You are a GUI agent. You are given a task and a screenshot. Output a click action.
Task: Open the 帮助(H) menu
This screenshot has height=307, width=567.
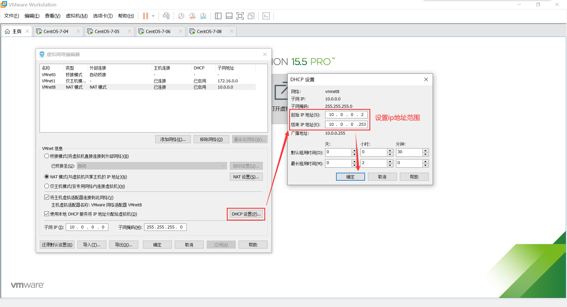click(126, 16)
